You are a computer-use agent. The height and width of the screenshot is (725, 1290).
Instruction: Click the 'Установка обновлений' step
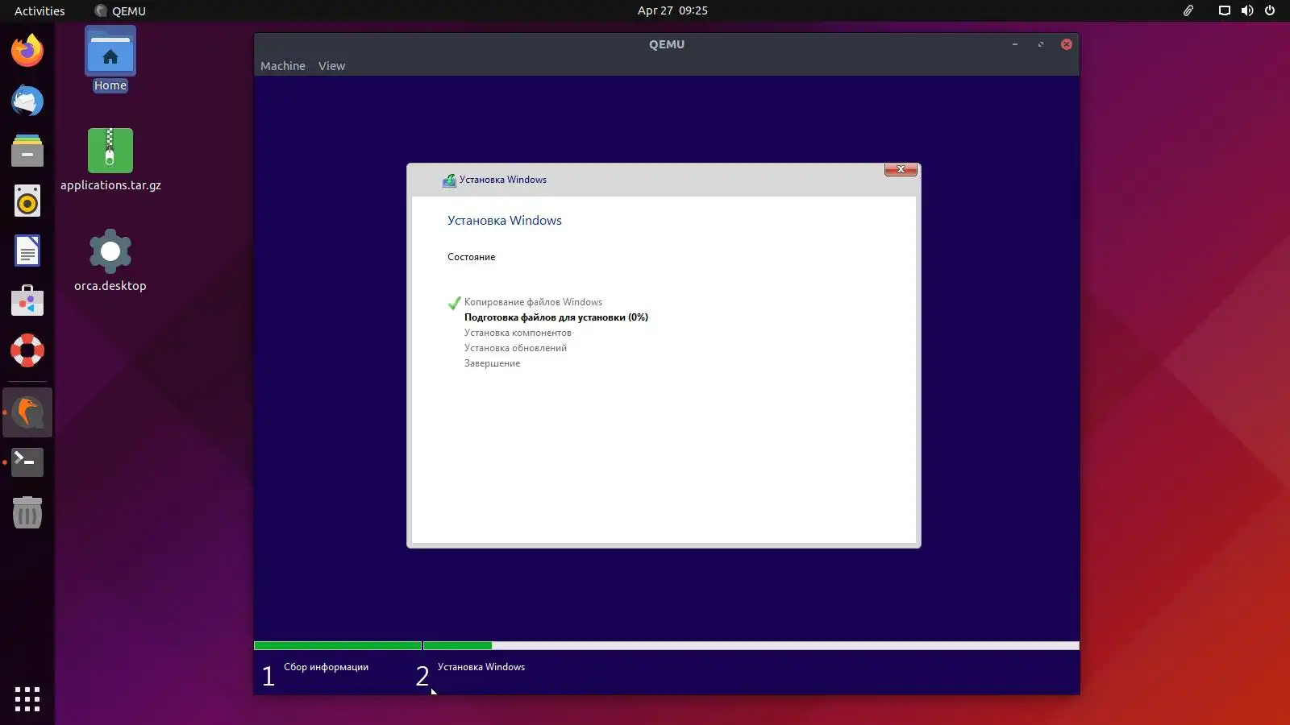tap(515, 348)
